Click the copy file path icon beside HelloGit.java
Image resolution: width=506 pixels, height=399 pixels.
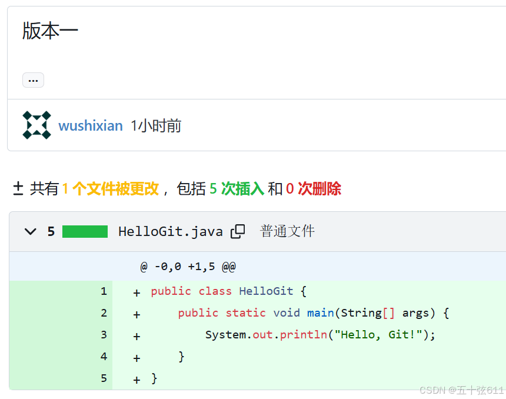(238, 231)
